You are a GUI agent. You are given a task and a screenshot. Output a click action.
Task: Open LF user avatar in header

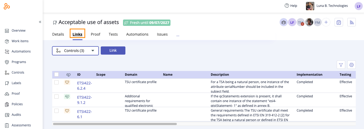[358, 6]
